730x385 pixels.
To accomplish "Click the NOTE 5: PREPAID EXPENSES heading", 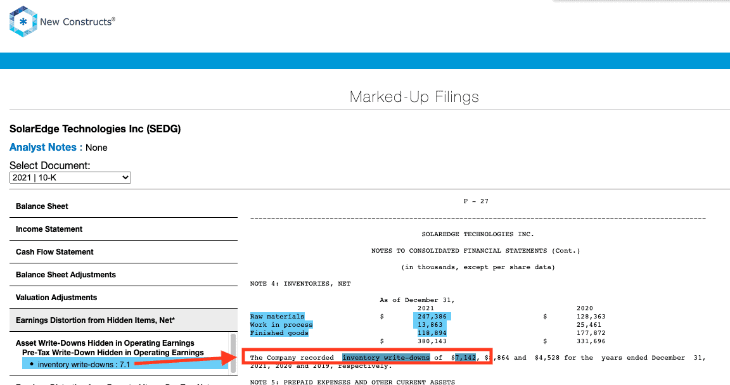I will click(x=352, y=382).
